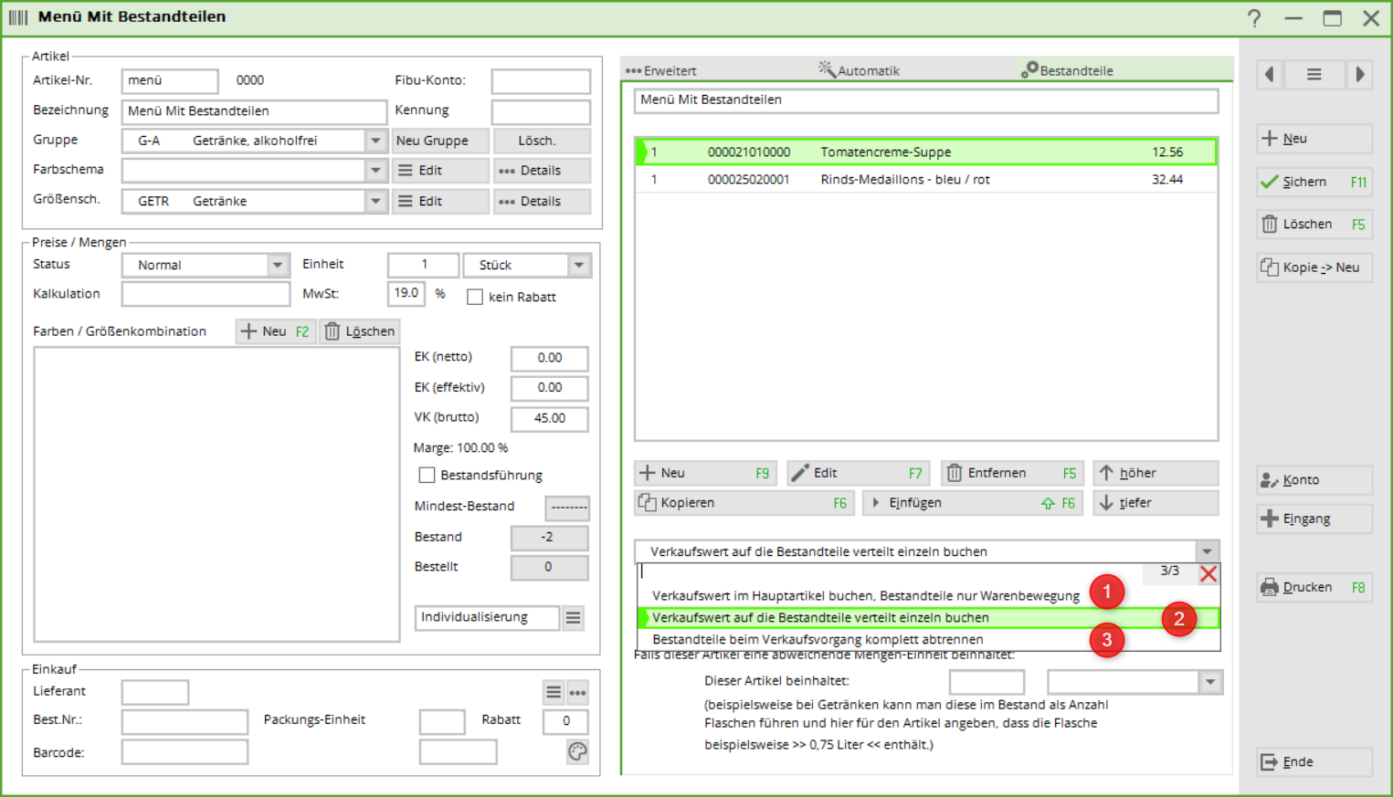Click the color palette icon near Barcode
The height and width of the screenshot is (797, 1393).
pos(577,751)
